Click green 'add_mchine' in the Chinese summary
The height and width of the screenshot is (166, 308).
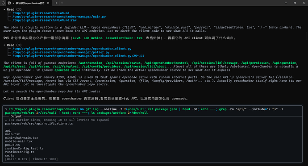tap(93, 38)
